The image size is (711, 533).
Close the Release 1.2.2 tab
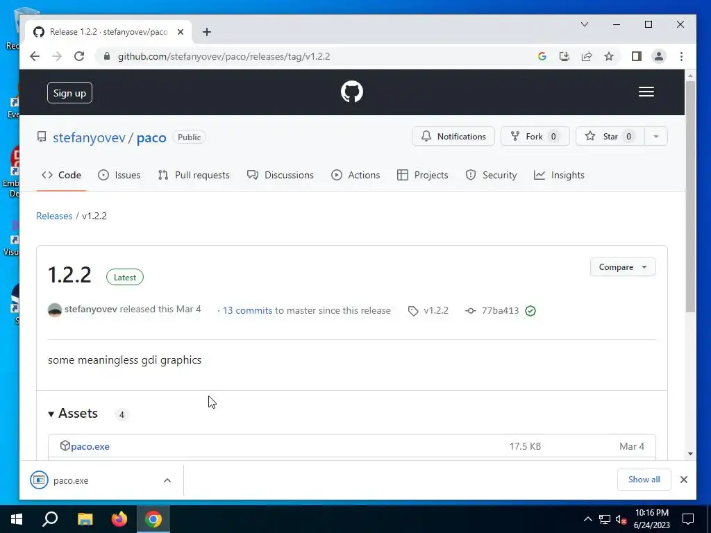[x=181, y=32]
